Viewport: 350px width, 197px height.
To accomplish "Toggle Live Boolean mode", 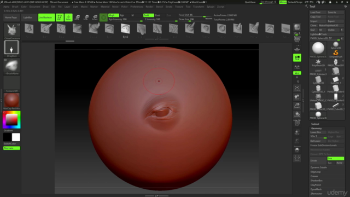I will pos(46,18).
